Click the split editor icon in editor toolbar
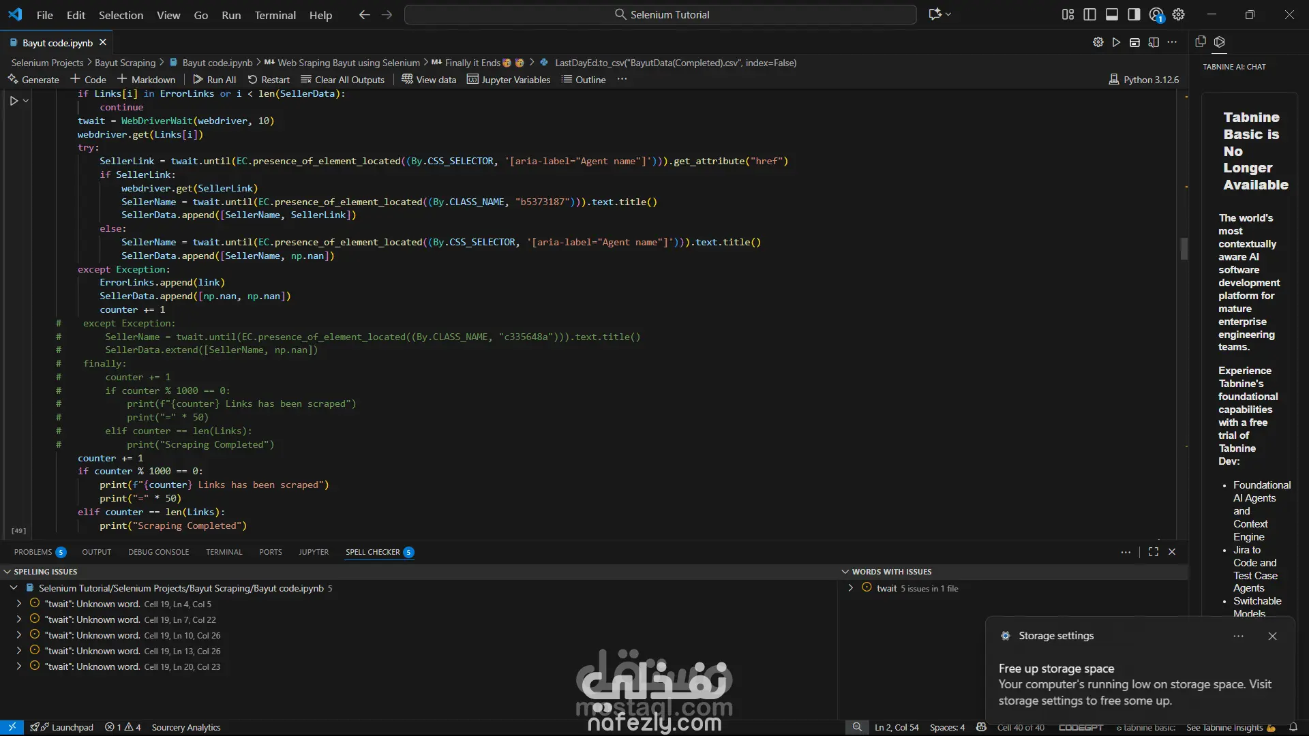Screen dimensions: 1309x736 click(x=1154, y=42)
